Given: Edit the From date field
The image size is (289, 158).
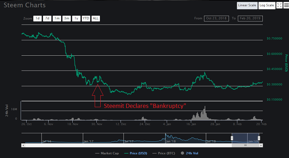Looking at the screenshot, I should [216, 18].
